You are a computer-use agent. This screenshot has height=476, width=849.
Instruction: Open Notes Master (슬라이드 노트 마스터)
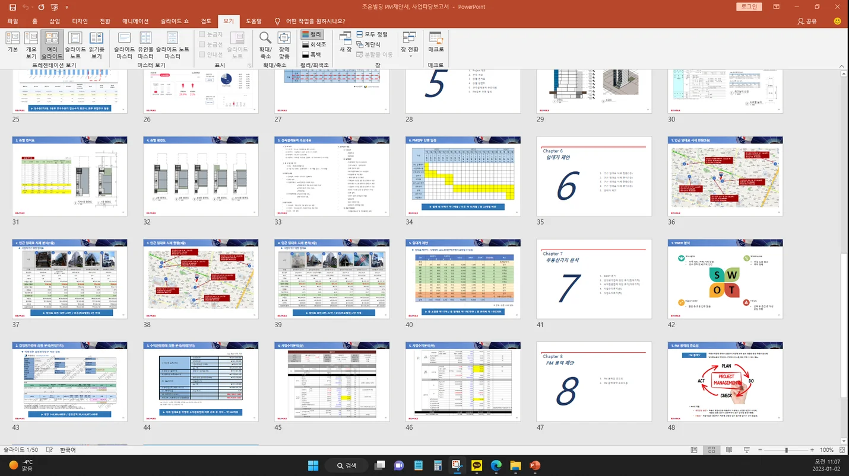[x=172, y=45]
